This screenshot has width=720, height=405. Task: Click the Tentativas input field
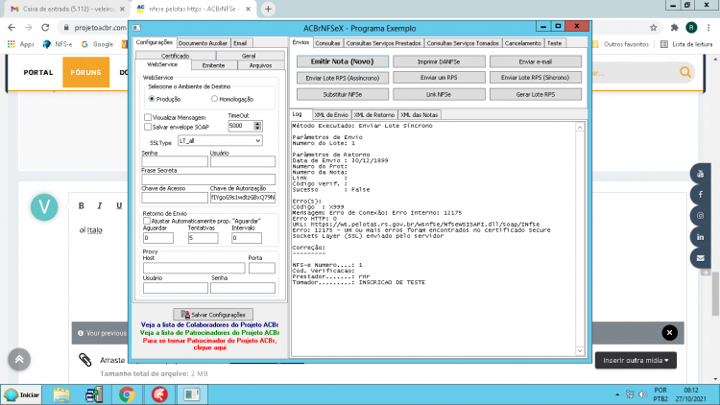tap(203, 238)
